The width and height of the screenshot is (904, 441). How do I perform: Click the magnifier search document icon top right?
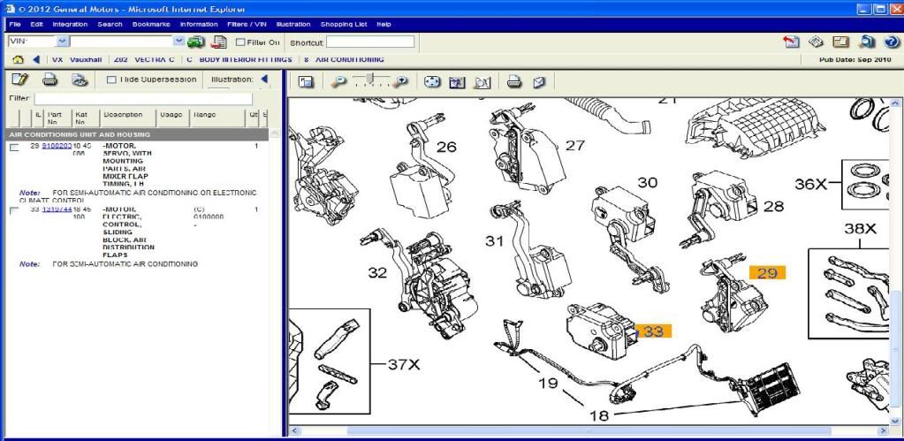[867, 42]
